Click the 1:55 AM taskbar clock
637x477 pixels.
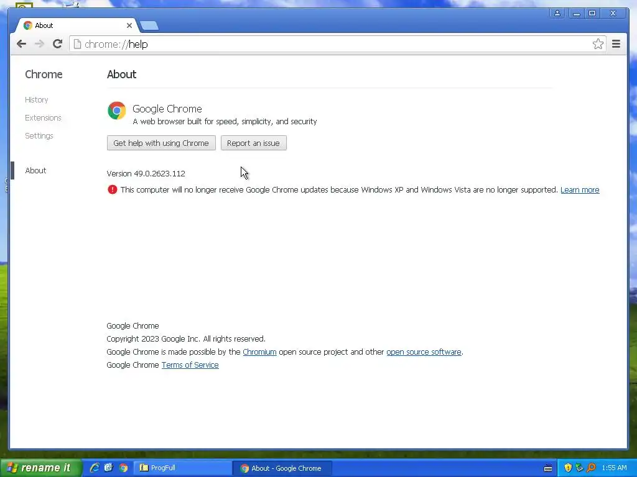(x=614, y=468)
